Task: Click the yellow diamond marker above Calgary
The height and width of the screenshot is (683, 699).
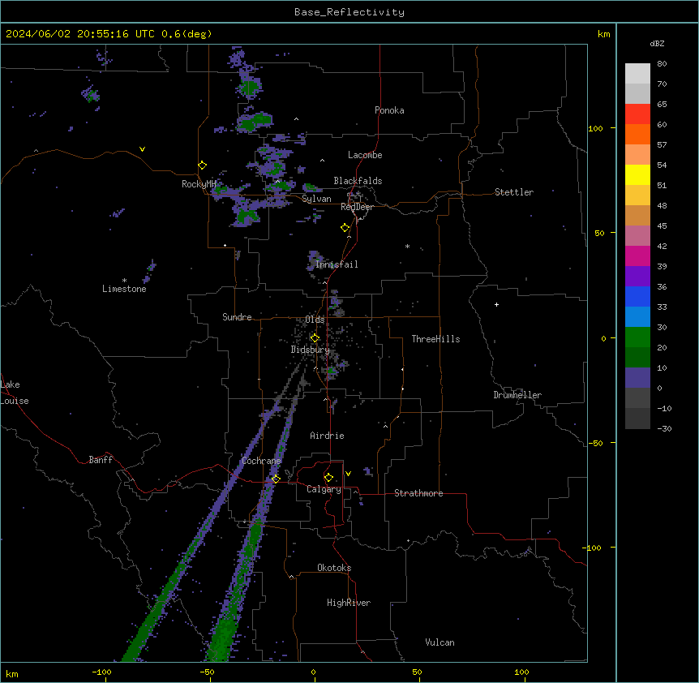Action: coord(328,478)
